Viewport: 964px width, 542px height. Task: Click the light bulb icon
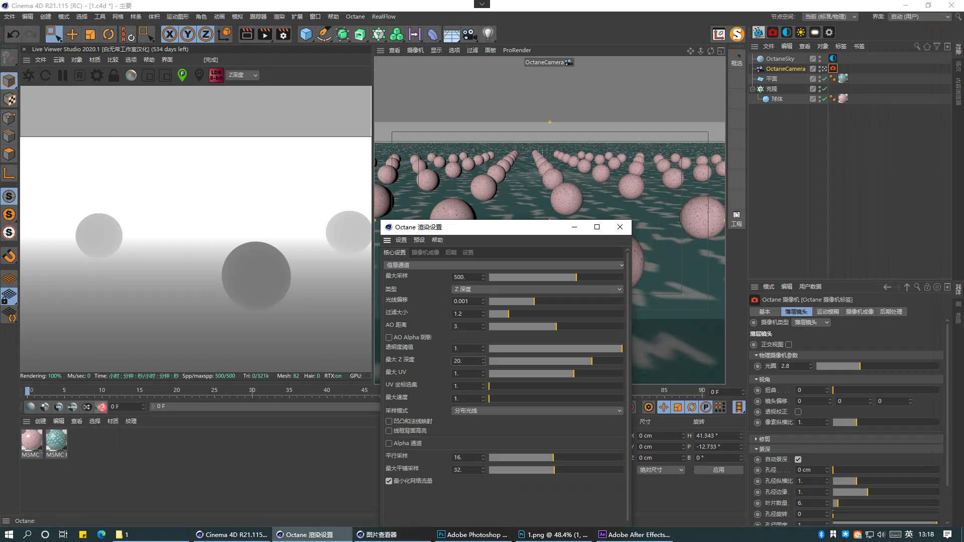tap(488, 34)
